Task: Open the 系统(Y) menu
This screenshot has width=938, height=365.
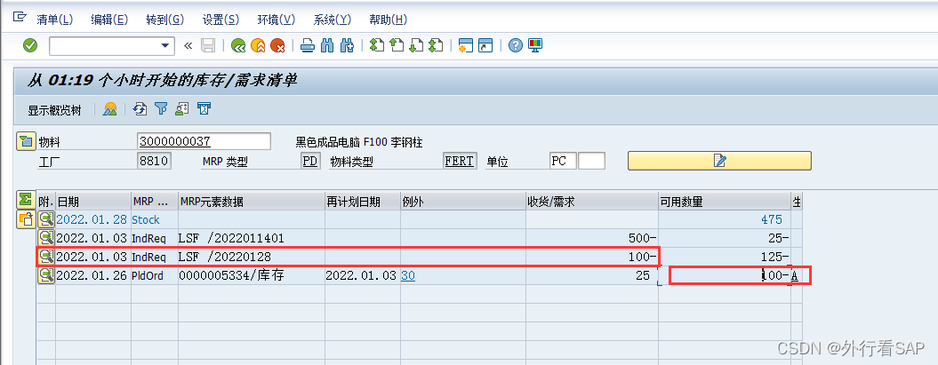Action: point(333,20)
